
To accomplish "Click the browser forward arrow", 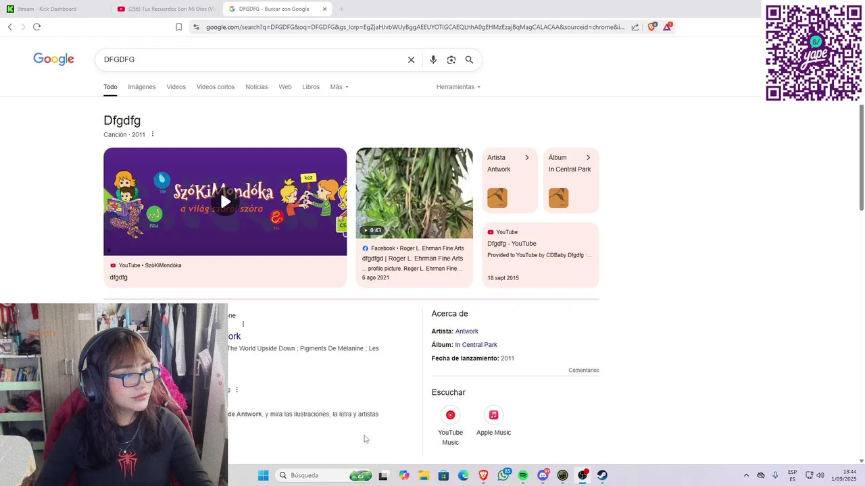I will point(23,27).
